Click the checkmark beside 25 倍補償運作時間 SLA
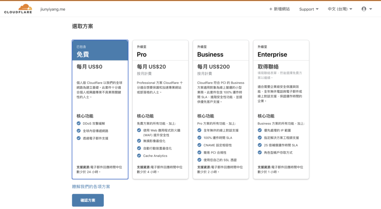 pos(260,145)
